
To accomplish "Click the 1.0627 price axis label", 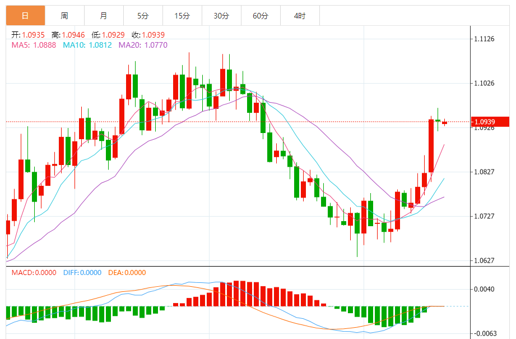I will pyautogui.click(x=484, y=260).
